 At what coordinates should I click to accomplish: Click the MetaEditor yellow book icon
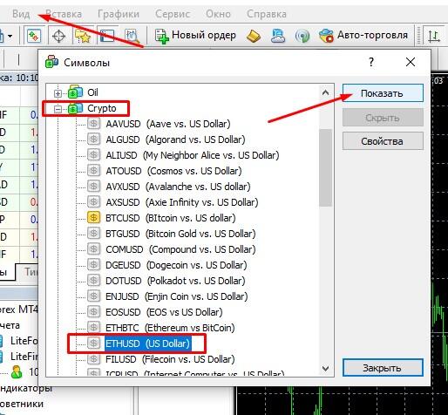click(254, 37)
